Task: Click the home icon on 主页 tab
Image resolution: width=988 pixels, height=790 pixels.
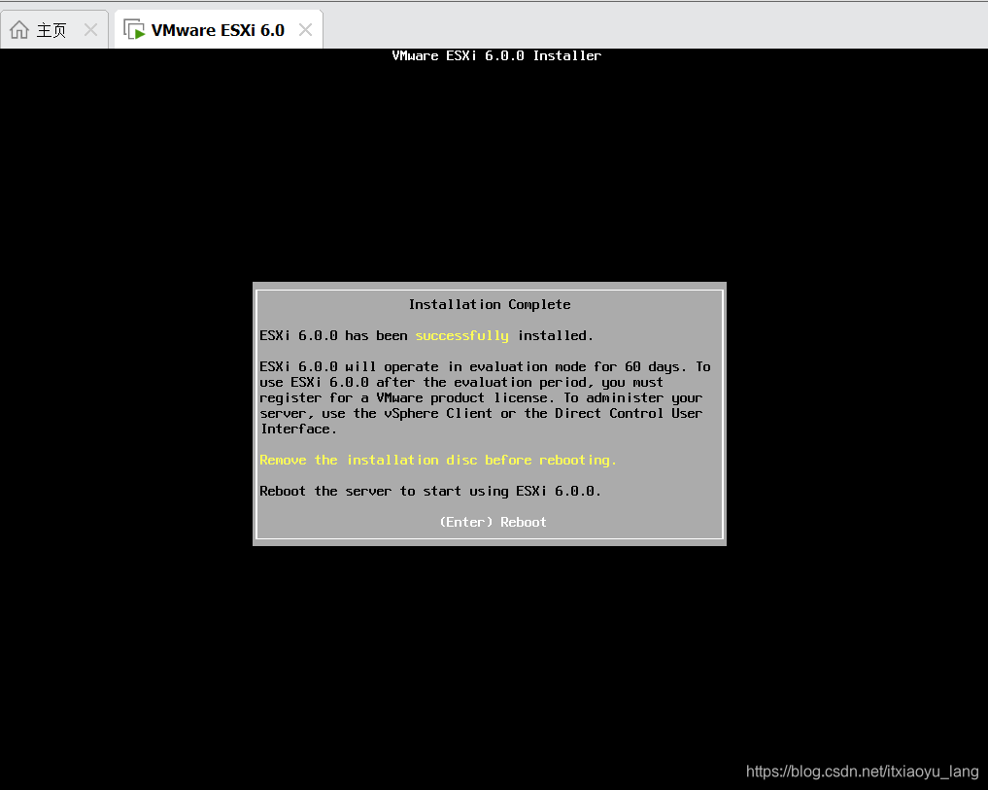Action: tap(19, 29)
